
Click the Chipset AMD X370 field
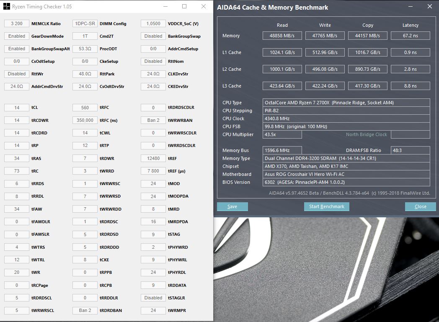(x=346, y=166)
